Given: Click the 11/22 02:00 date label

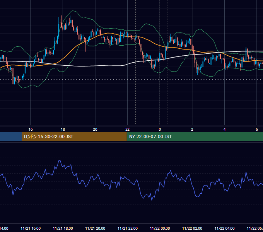Looking at the screenshot, I should [192, 228].
